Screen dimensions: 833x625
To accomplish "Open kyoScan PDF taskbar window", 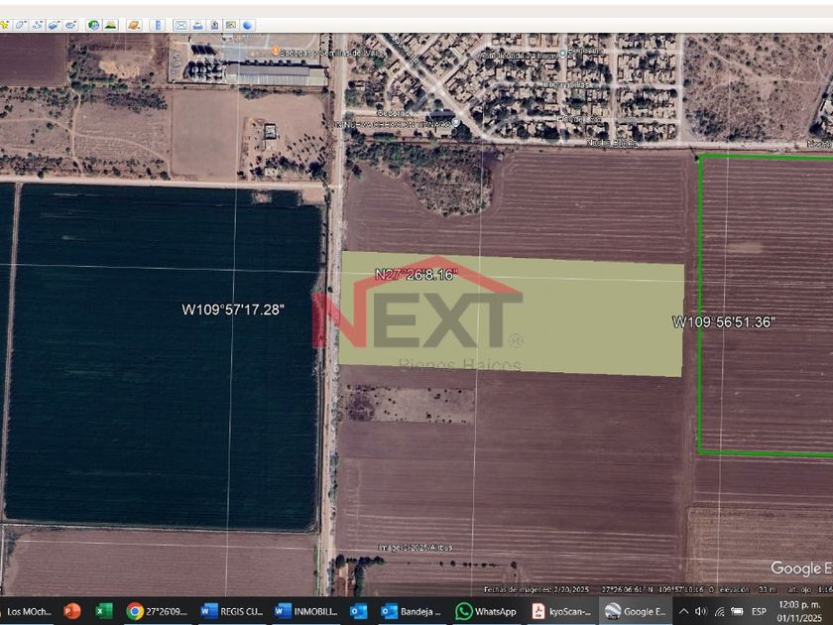I will [x=561, y=611].
